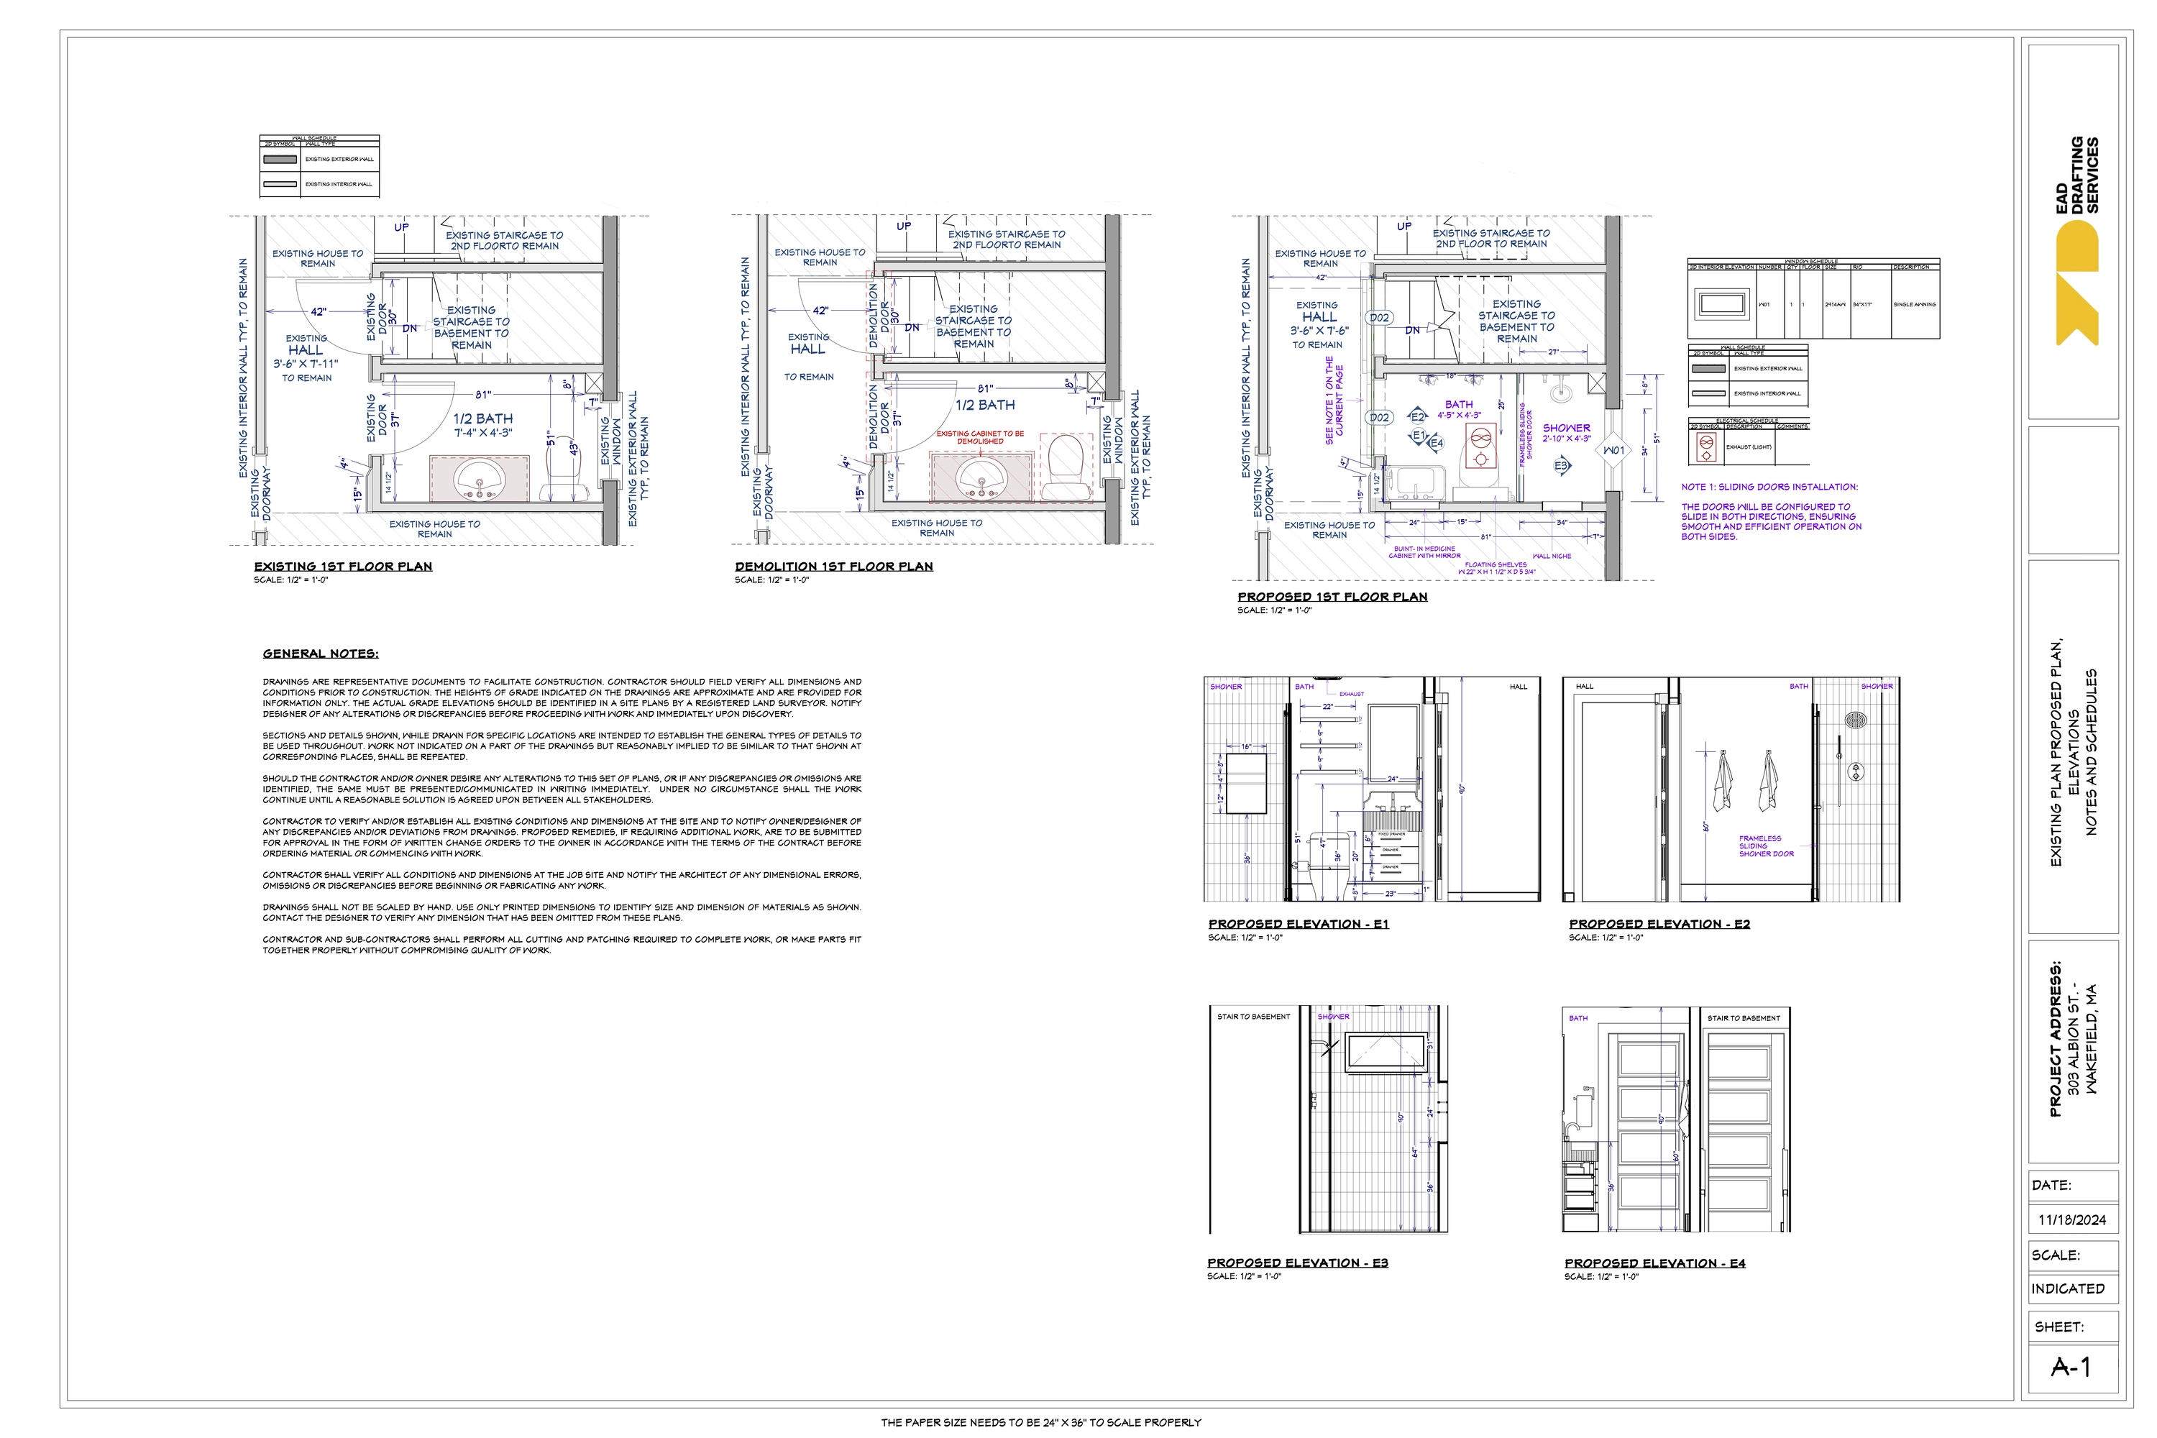Click the gray exterior wall swatch in schedule

tap(1710, 369)
